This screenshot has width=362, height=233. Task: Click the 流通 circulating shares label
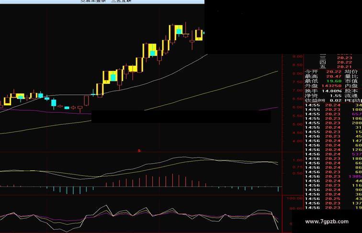pos(351,96)
